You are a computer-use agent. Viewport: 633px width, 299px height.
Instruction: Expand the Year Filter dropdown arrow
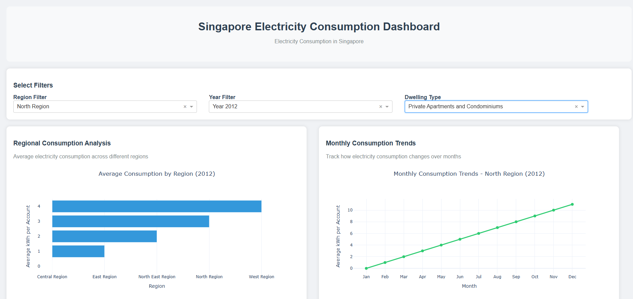tap(387, 107)
